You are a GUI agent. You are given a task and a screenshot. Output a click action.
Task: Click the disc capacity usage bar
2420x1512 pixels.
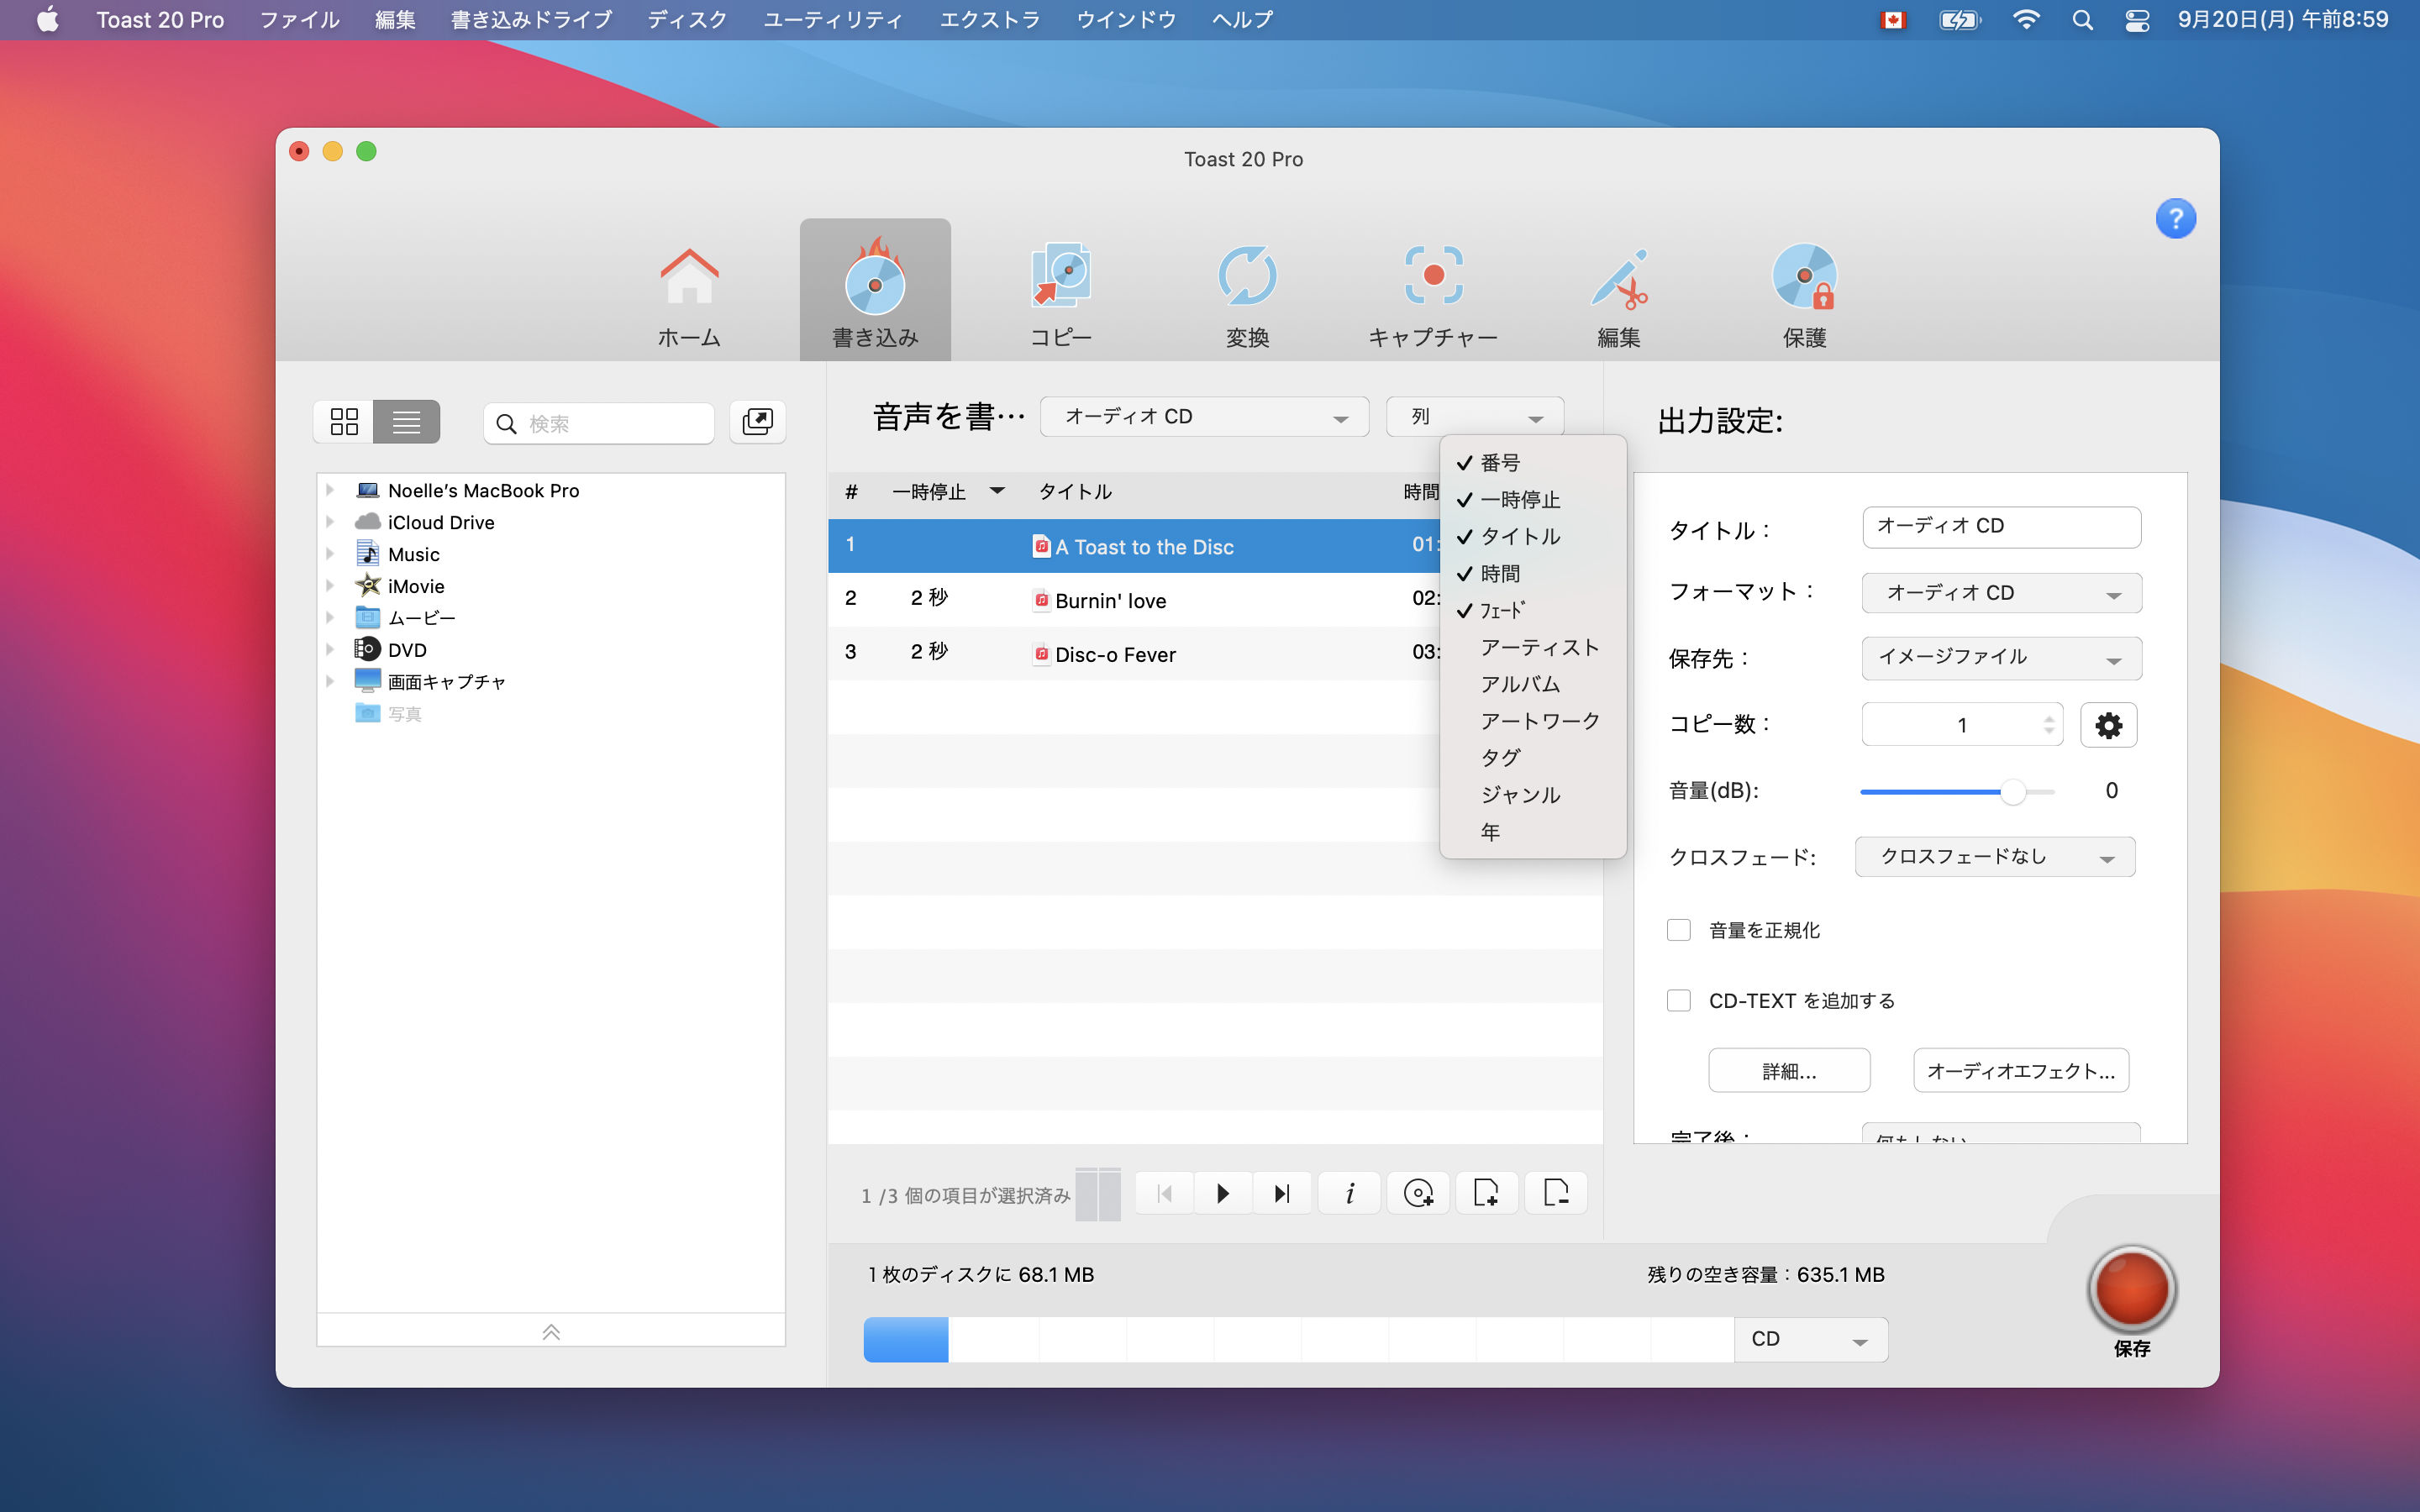coord(1298,1339)
